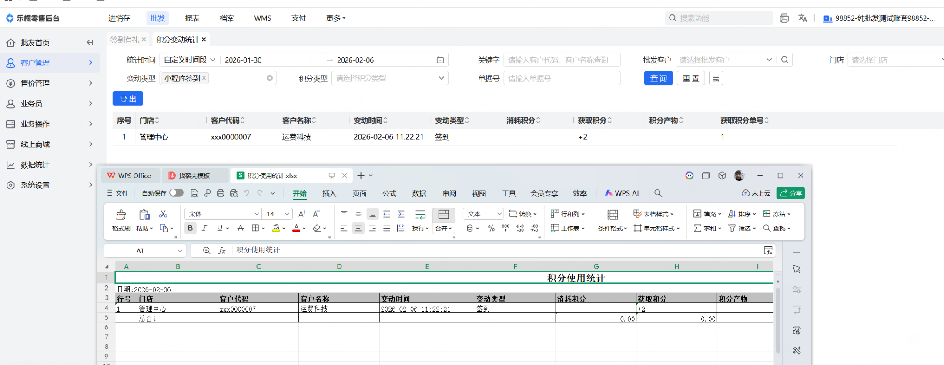This screenshot has height=365, width=944.
Task: Apply bold formatting in WPS
Action: [190, 228]
